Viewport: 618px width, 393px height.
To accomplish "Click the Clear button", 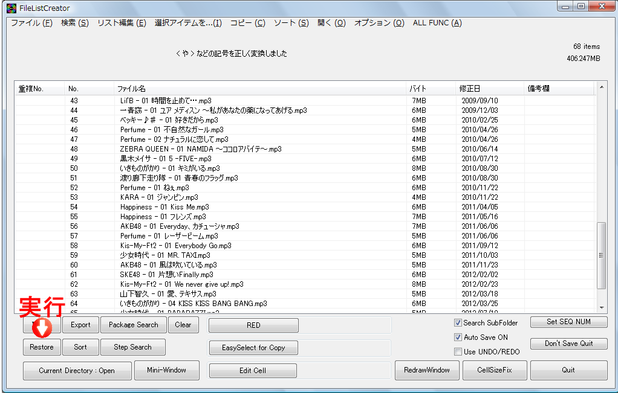I will pyautogui.click(x=183, y=324).
